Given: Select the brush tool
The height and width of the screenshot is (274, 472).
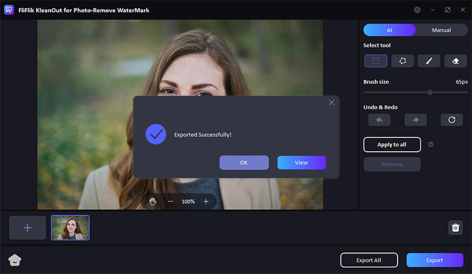Looking at the screenshot, I should pos(429,61).
